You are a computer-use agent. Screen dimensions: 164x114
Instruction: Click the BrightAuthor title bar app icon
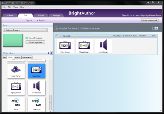tap(3, 3)
